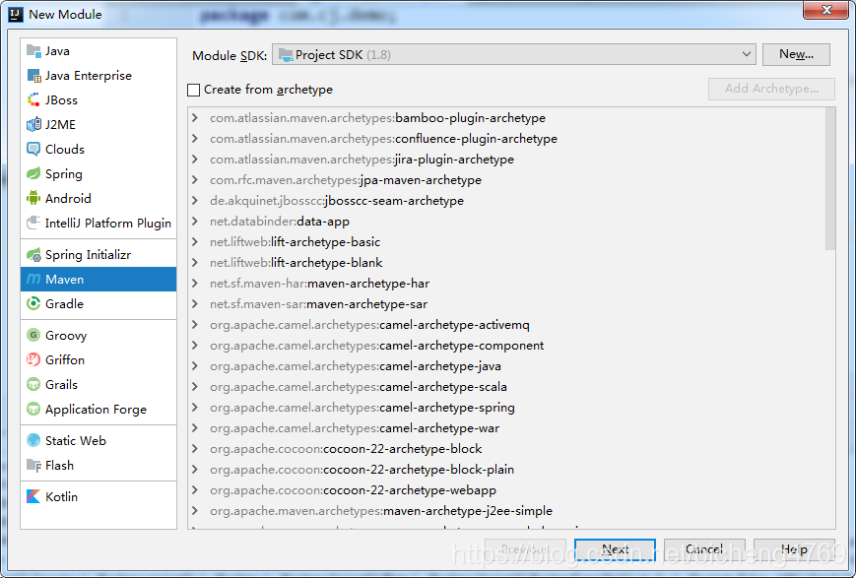The image size is (856, 578).
Task: Expand maven-archetype-sar node
Action: tap(195, 304)
